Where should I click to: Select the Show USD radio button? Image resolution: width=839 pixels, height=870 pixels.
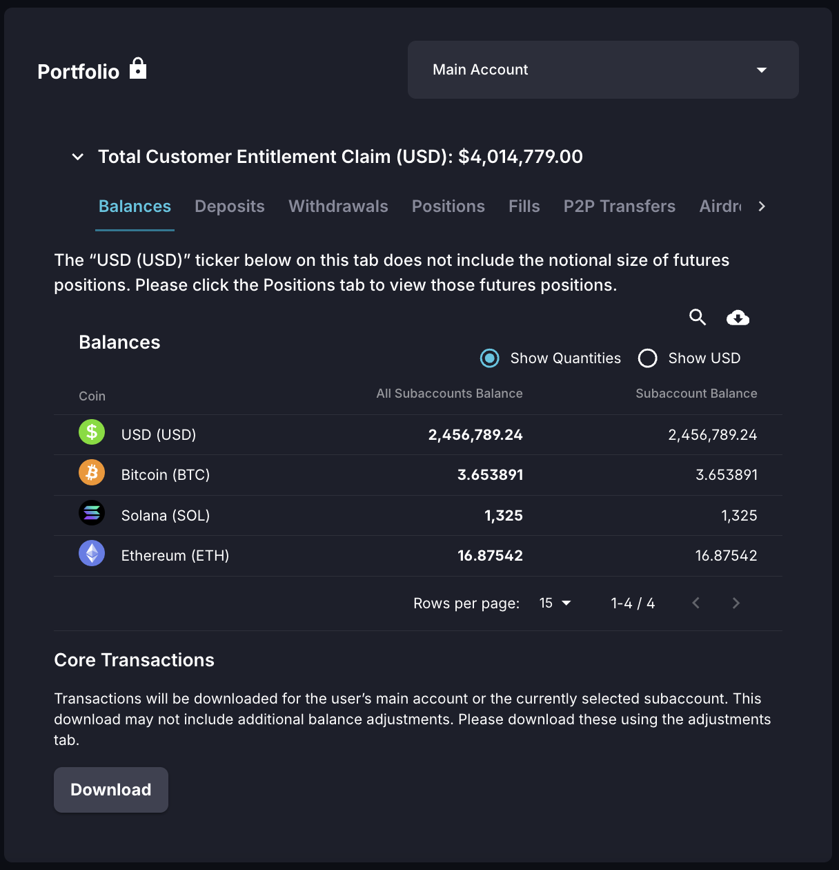pyautogui.click(x=648, y=358)
